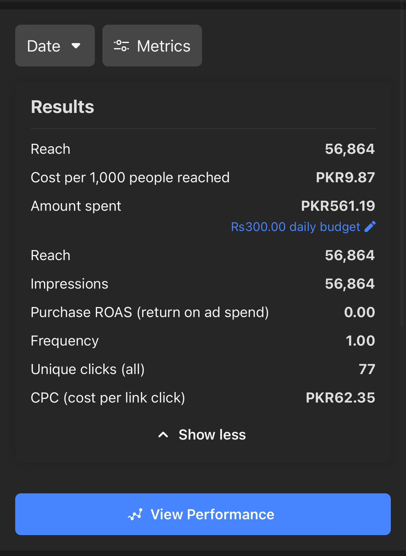Click the pencil icon beside daily budget
The height and width of the screenshot is (556, 406).
point(370,227)
